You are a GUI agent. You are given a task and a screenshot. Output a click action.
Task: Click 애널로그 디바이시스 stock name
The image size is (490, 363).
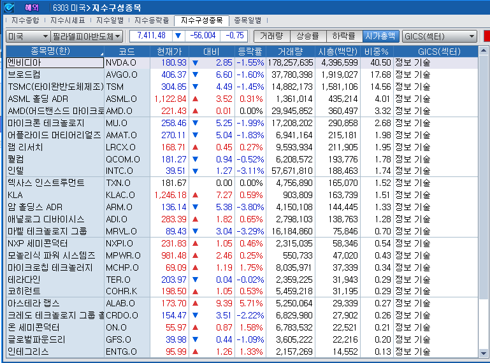46,219
